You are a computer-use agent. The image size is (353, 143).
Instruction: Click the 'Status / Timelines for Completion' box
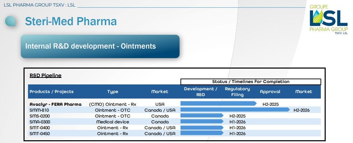(251, 82)
